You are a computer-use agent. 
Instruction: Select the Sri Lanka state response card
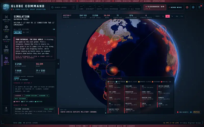coord(116,93)
